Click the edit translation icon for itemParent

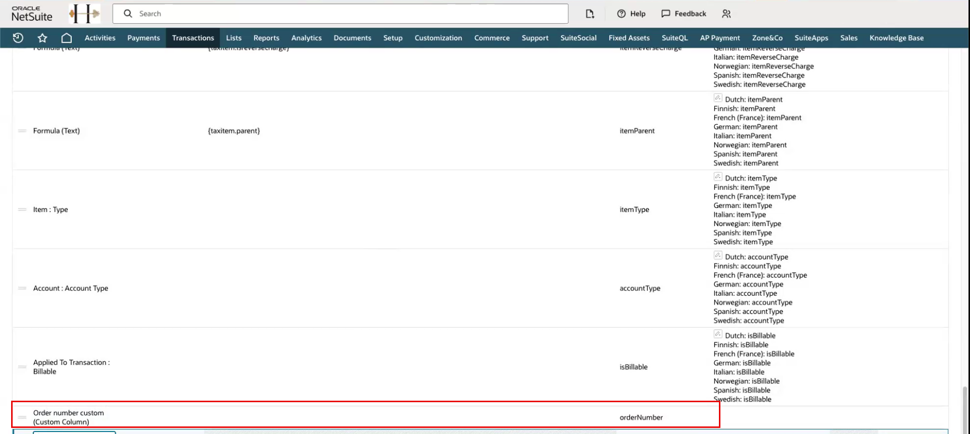click(718, 98)
